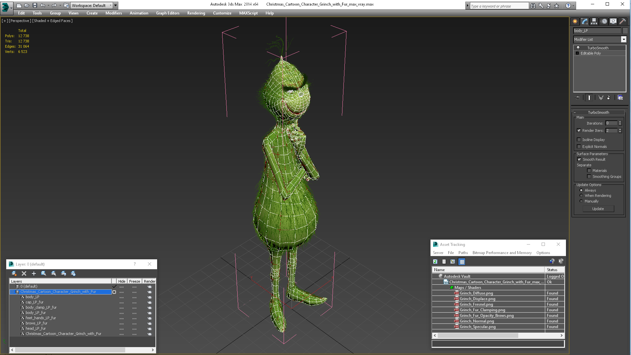Click the Status column header
Viewport: 631px width, 355px height.
tap(554, 270)
